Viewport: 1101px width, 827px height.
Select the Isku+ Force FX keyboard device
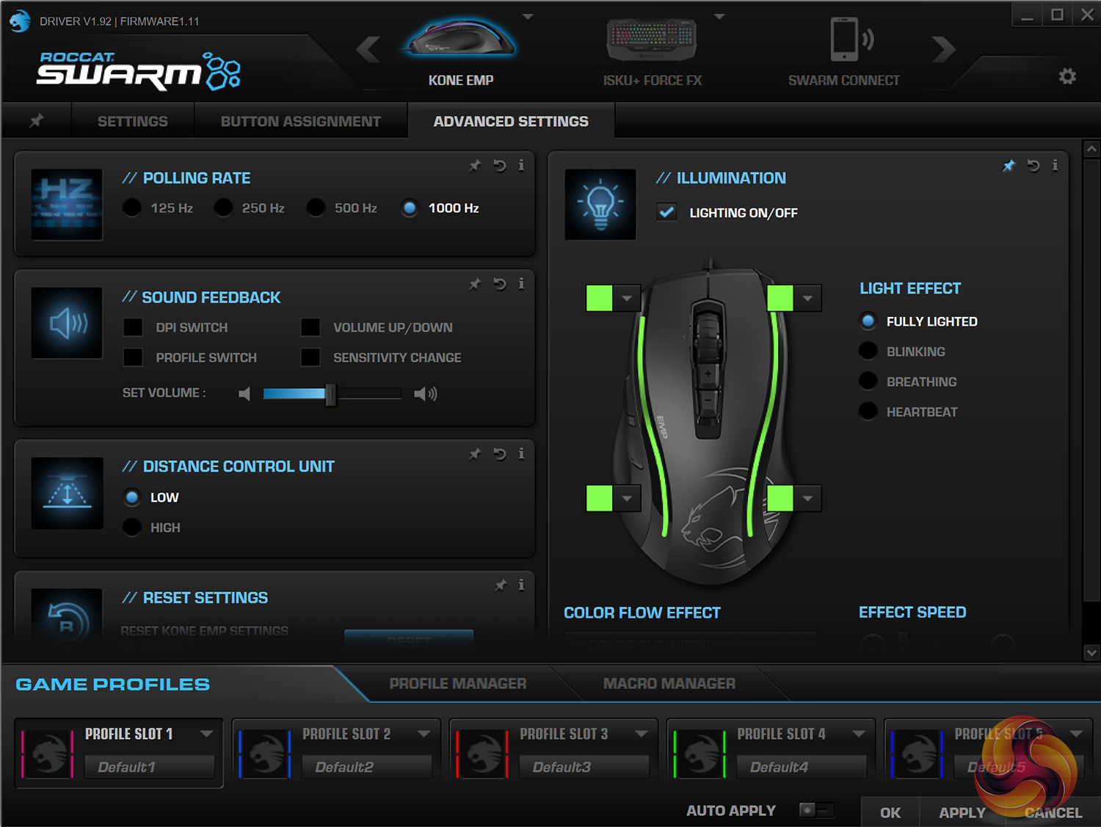point(653,50)
